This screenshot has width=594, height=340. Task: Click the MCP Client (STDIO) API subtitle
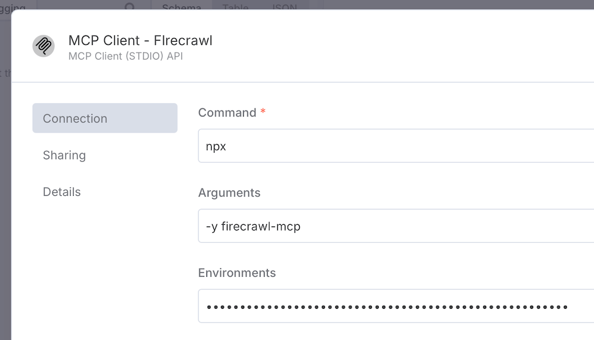[x=125, y=56]
